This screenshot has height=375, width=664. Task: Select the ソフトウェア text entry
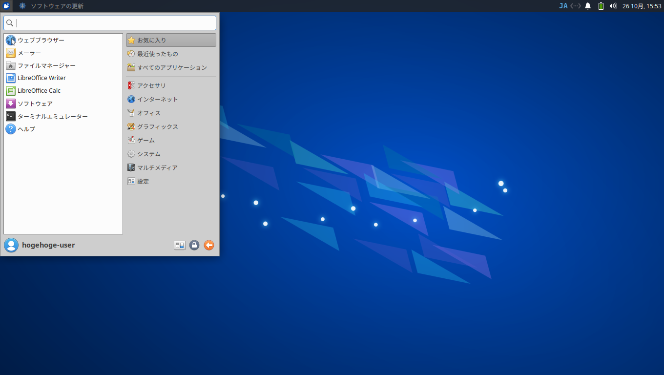pos(35,104)
